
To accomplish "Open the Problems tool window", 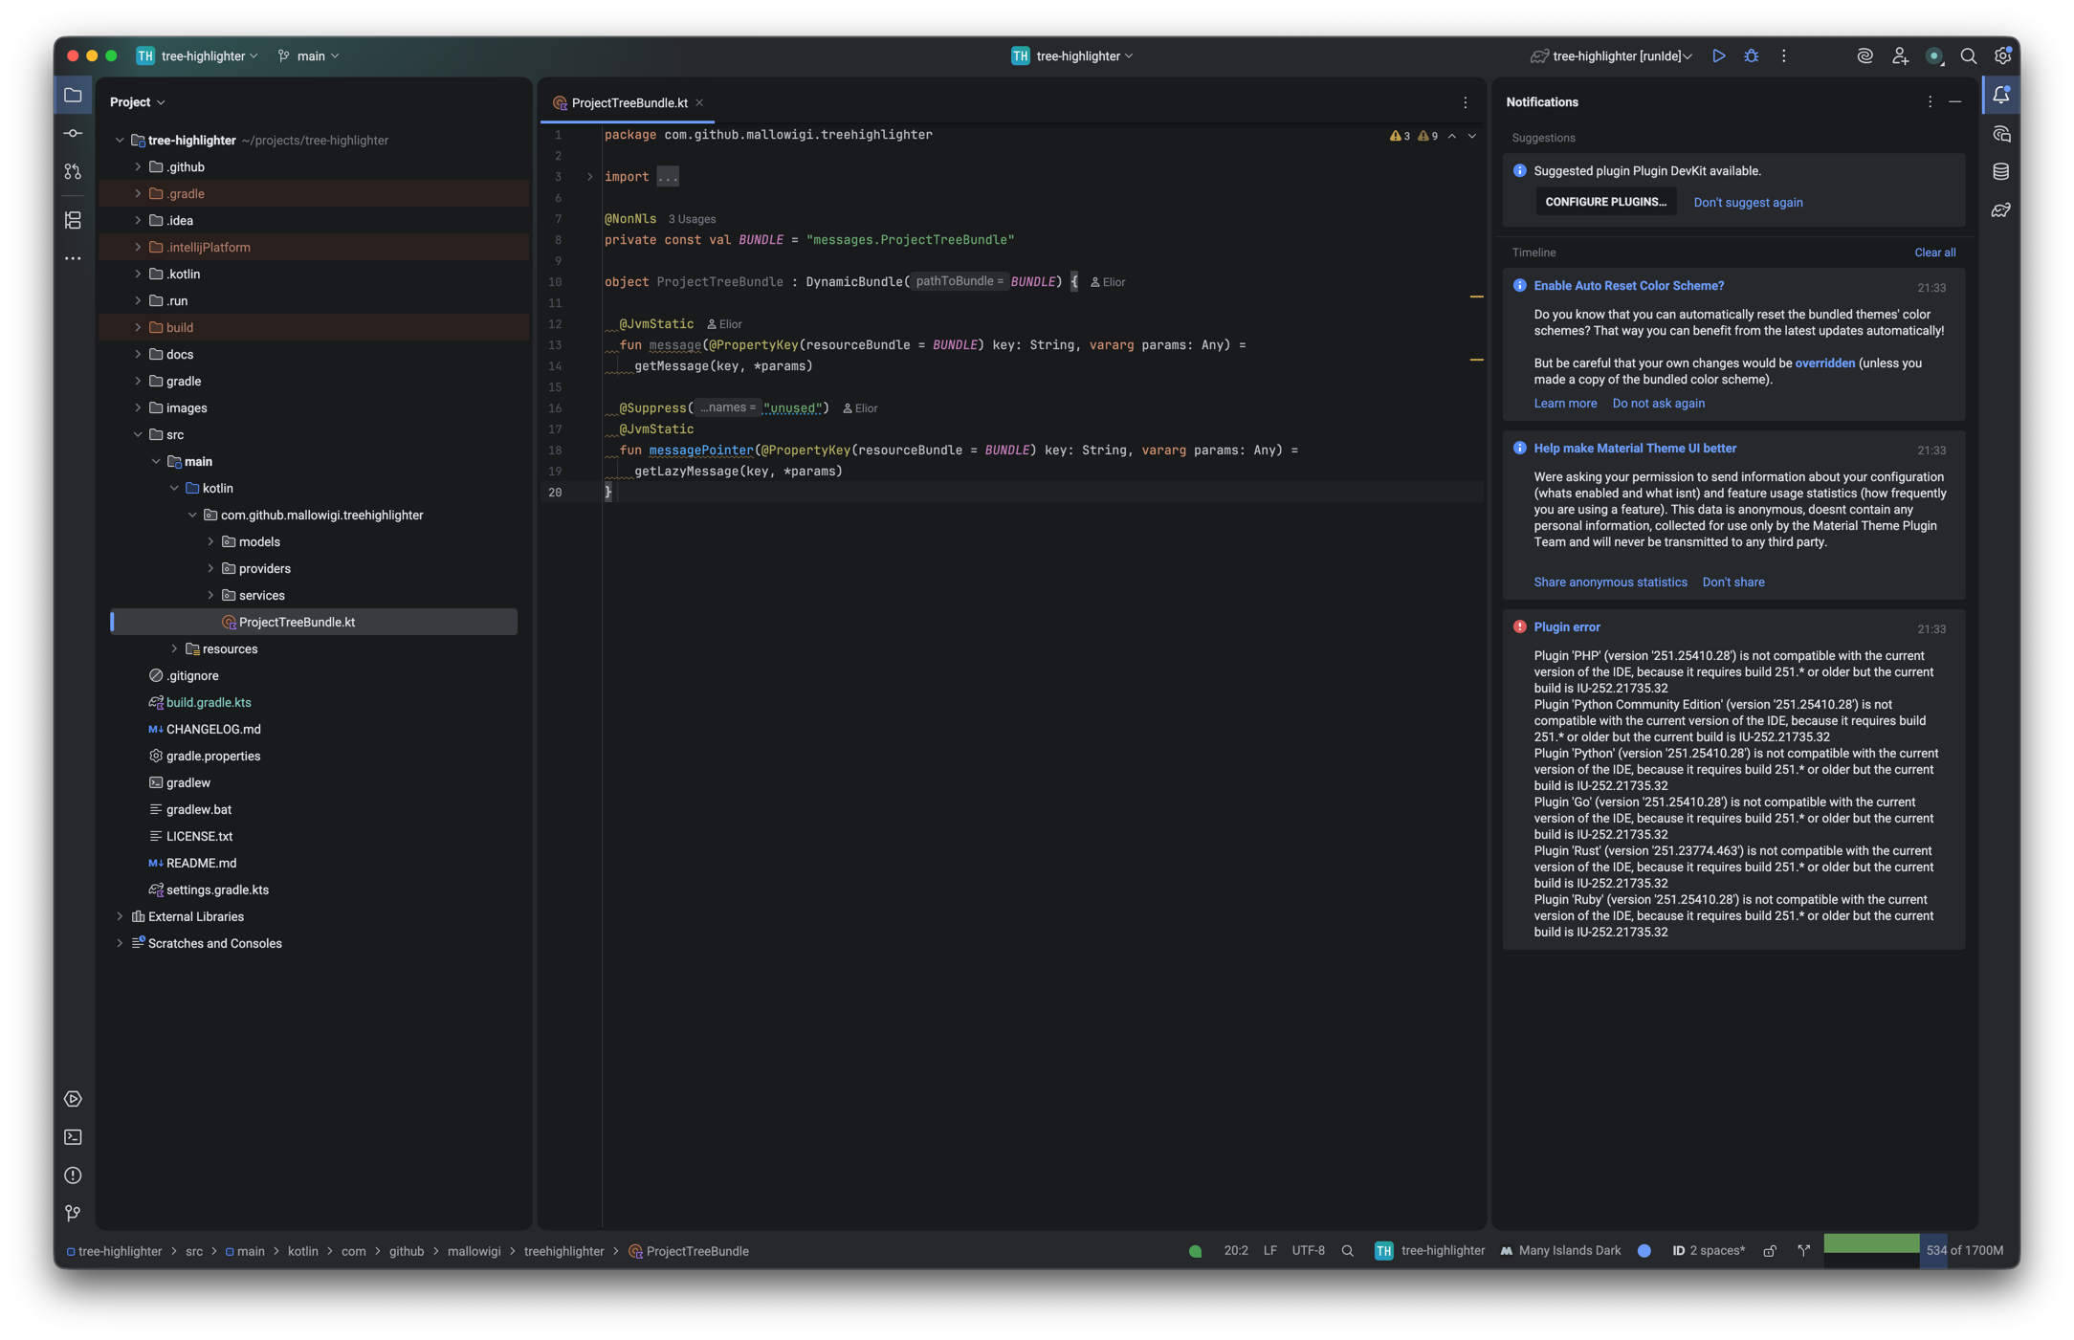I will 73,1175.
